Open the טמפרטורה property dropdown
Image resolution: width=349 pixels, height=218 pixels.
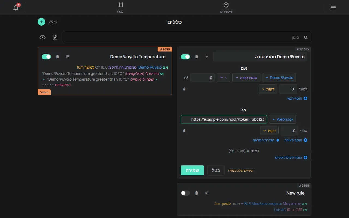click(x=246, y=78)
